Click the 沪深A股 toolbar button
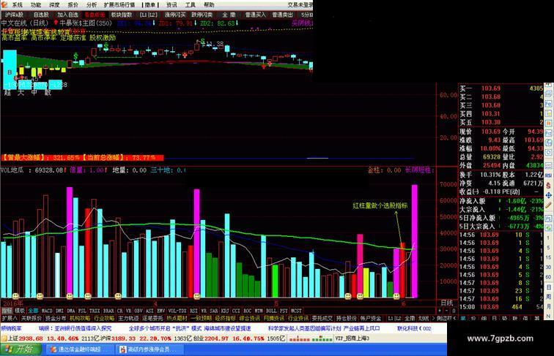The image size is (554, 356). pos(14,15)
